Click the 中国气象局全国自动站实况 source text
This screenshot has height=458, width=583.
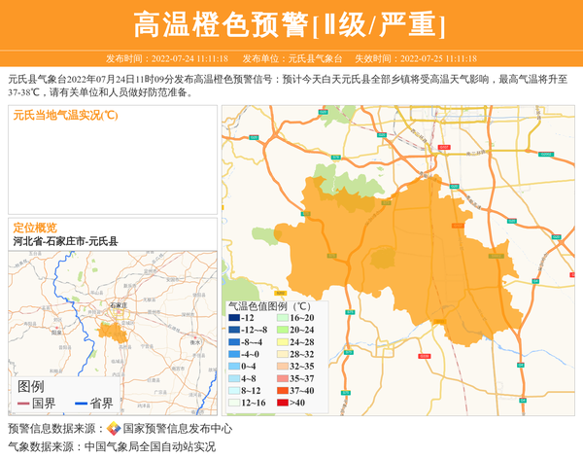pos(149,446)
